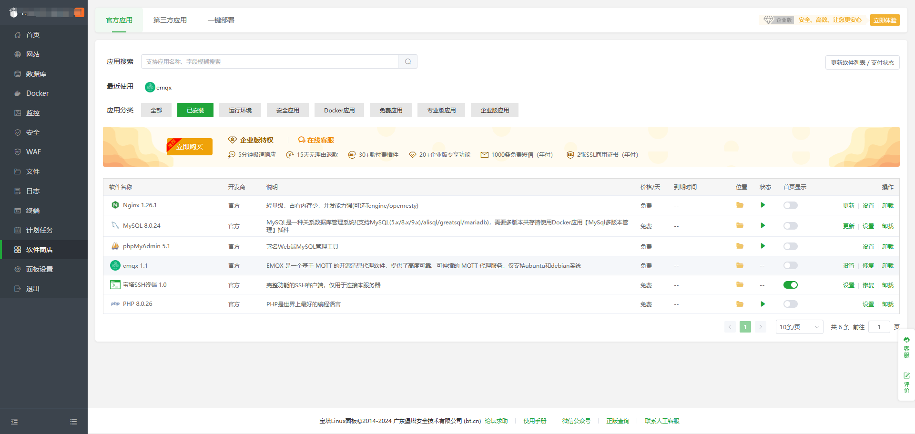This screenshot has width=915, height=434.
Task: Click the Nginx logo icon
Action: (x=115, y=205)
